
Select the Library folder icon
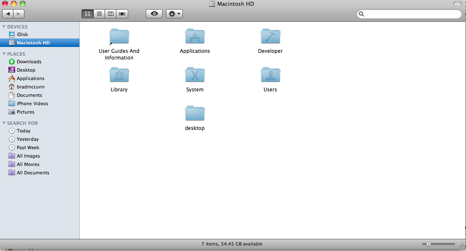119,75
